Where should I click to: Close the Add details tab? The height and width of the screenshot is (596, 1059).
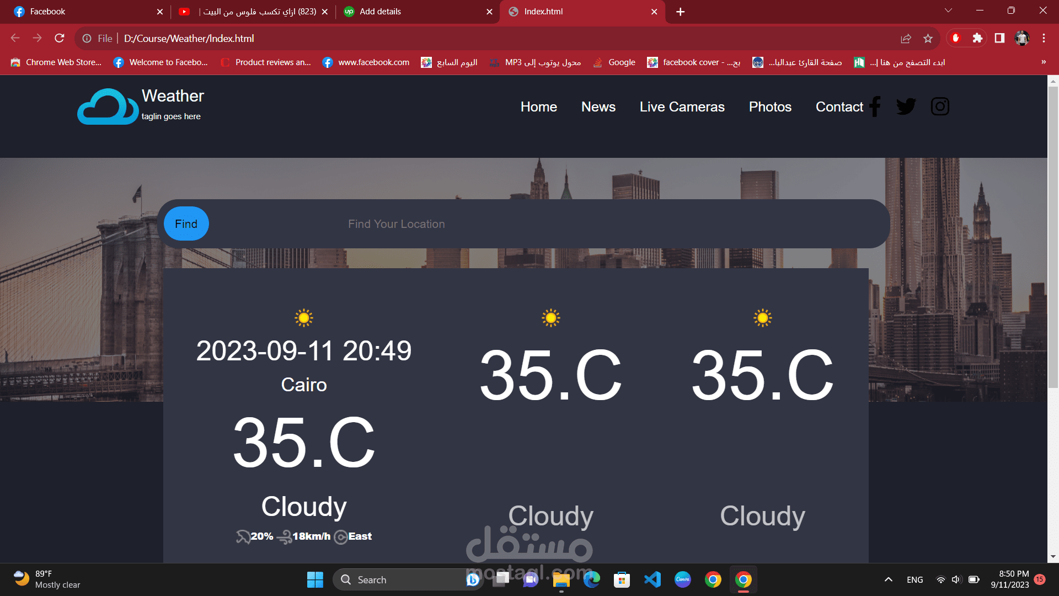click(489, 12)
